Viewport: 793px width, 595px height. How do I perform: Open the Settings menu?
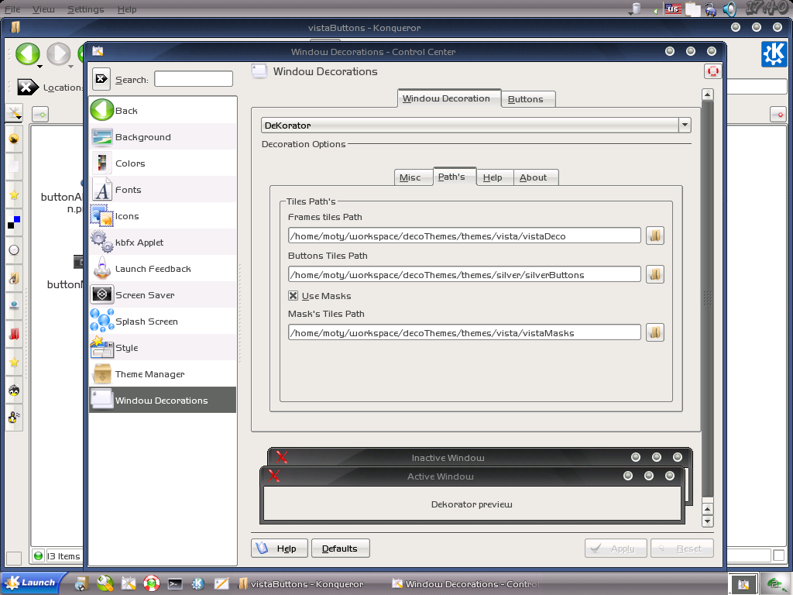[x=85, y=9]
